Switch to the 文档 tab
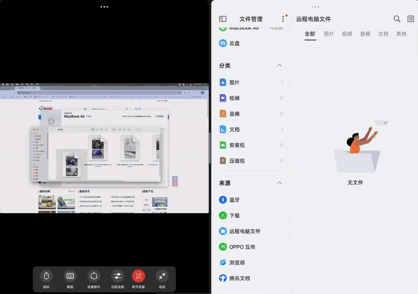Screen dimensions: 418x294 pyautogui.click(x=383, y=34)
